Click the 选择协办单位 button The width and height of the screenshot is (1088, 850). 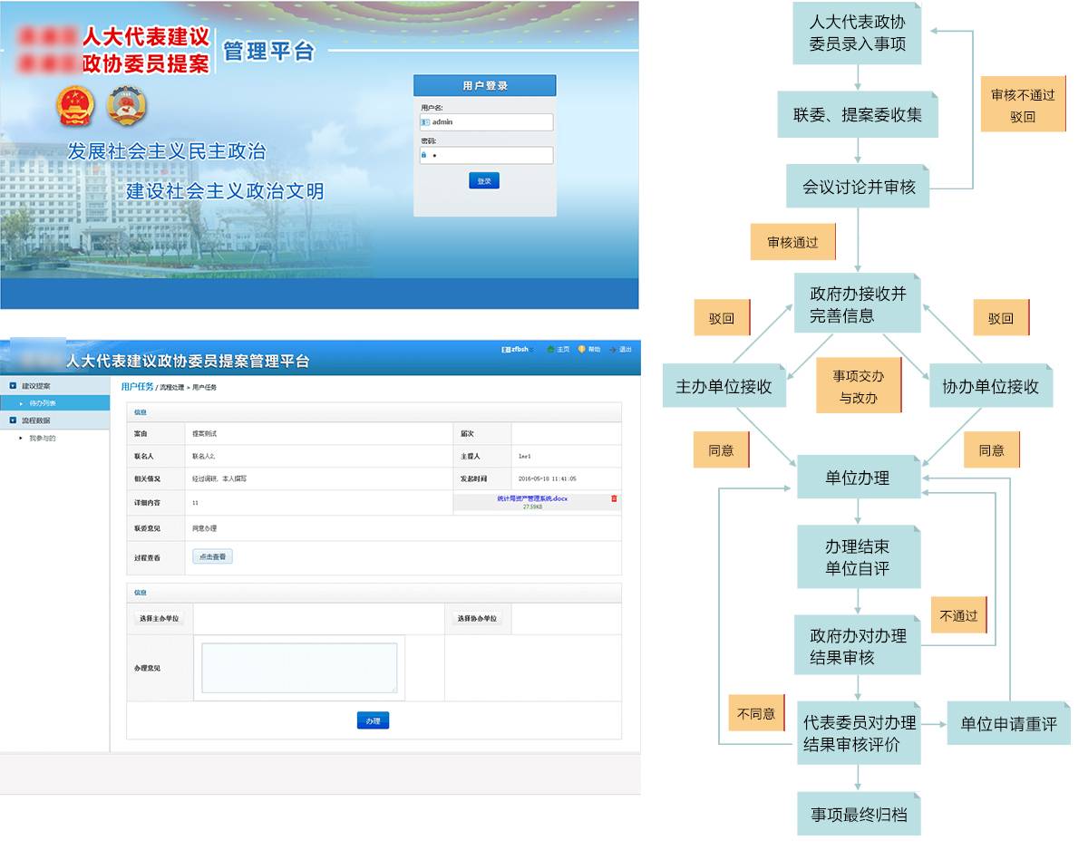477,619
